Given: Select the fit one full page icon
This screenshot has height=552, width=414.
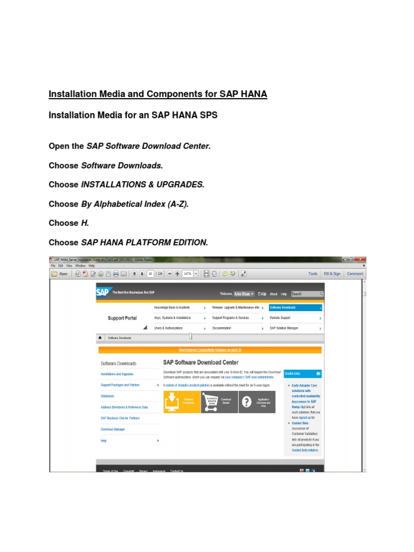Looking at the screenshot, I should (214, 273).
